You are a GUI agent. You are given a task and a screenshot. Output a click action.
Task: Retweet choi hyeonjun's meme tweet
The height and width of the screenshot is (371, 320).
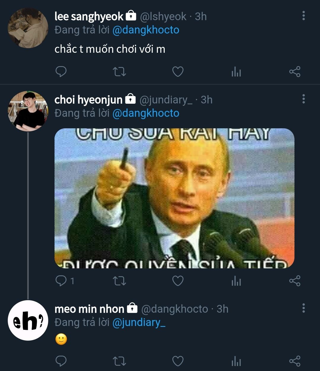point(120,281)
